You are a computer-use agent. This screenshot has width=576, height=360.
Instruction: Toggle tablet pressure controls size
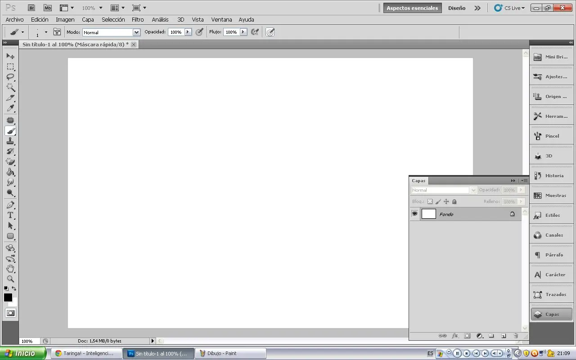(270, 32)
